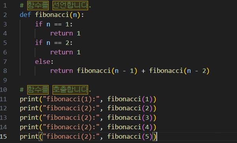Click 'fibonacci(n - 1)' call on line 8
This screenshot has width=237, height=143.
coord(107,71)
